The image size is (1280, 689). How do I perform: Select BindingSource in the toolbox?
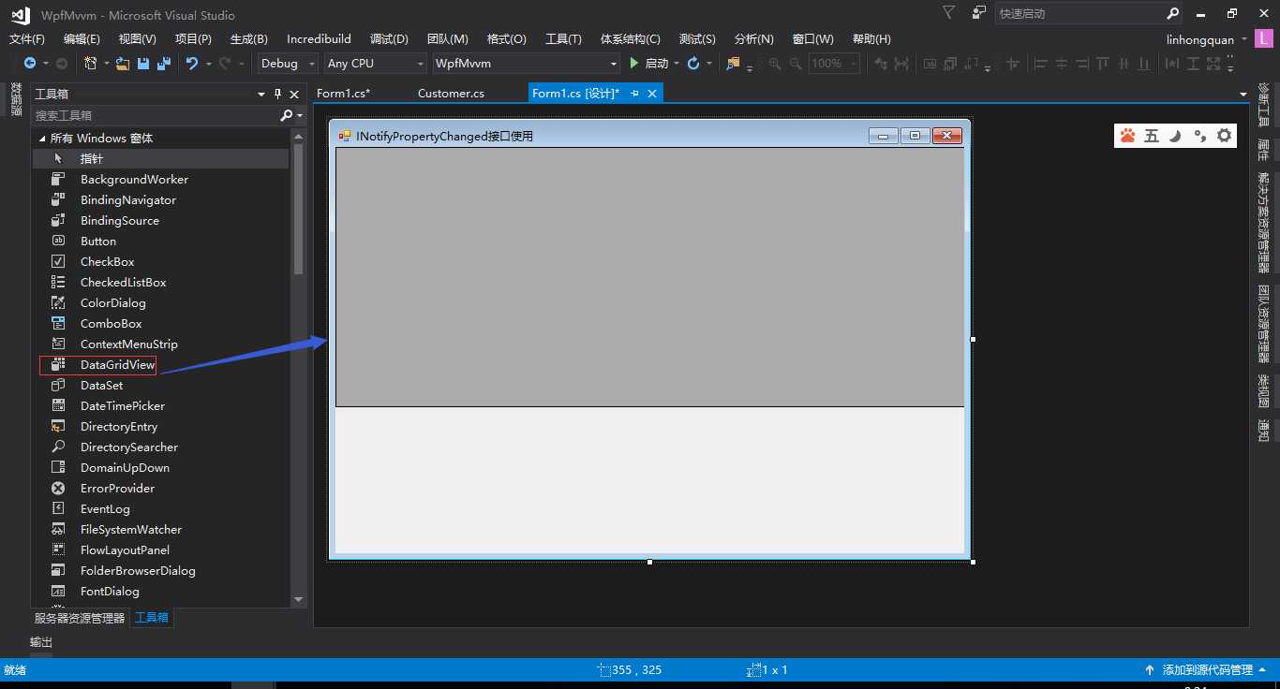(160, 221)
